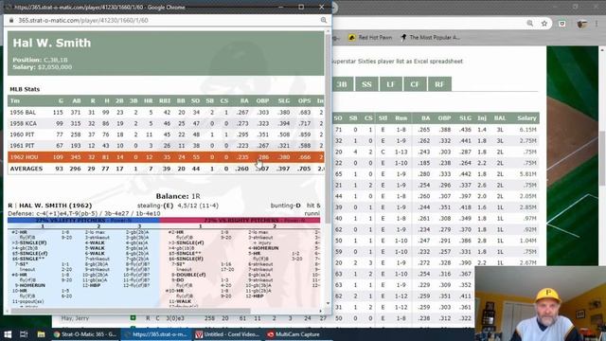Click the highlighted 1962 HOU season row
The height and width of the screenshot is (341, 606).
166,157
